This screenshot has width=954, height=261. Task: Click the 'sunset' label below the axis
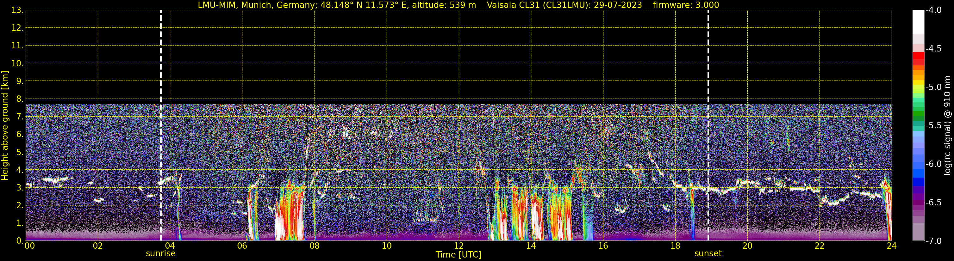click(x=708, y=254)
